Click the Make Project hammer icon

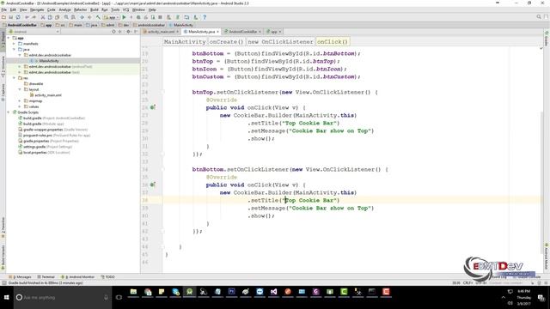[98, 17]
